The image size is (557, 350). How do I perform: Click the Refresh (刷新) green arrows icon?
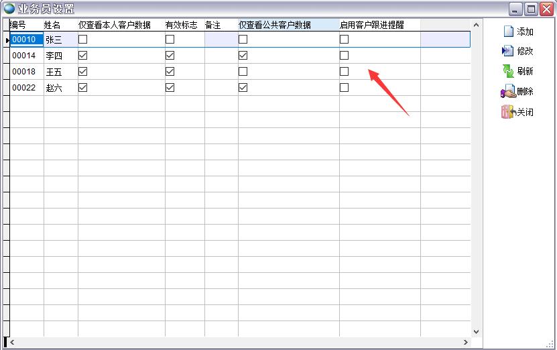tap(508, 71)
